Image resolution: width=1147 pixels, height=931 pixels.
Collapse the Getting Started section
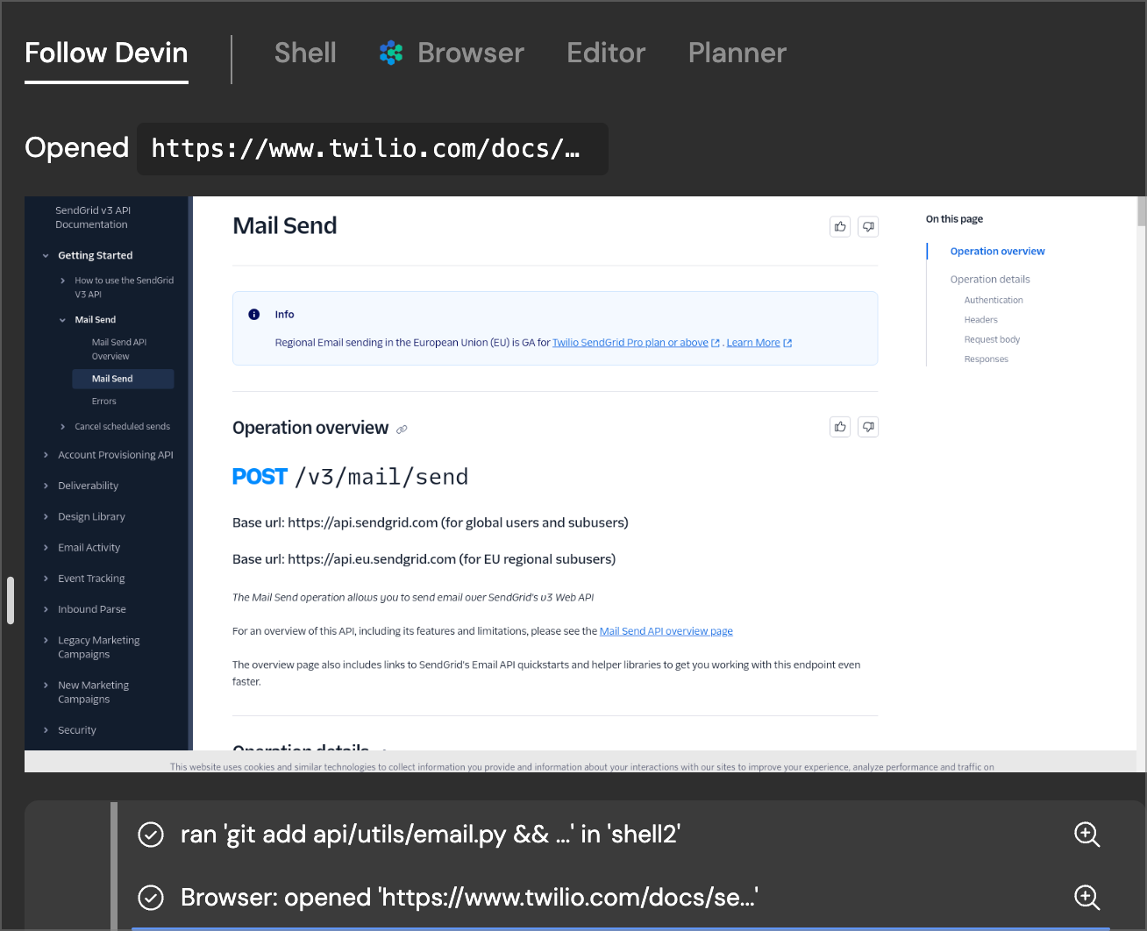[46, 256]
